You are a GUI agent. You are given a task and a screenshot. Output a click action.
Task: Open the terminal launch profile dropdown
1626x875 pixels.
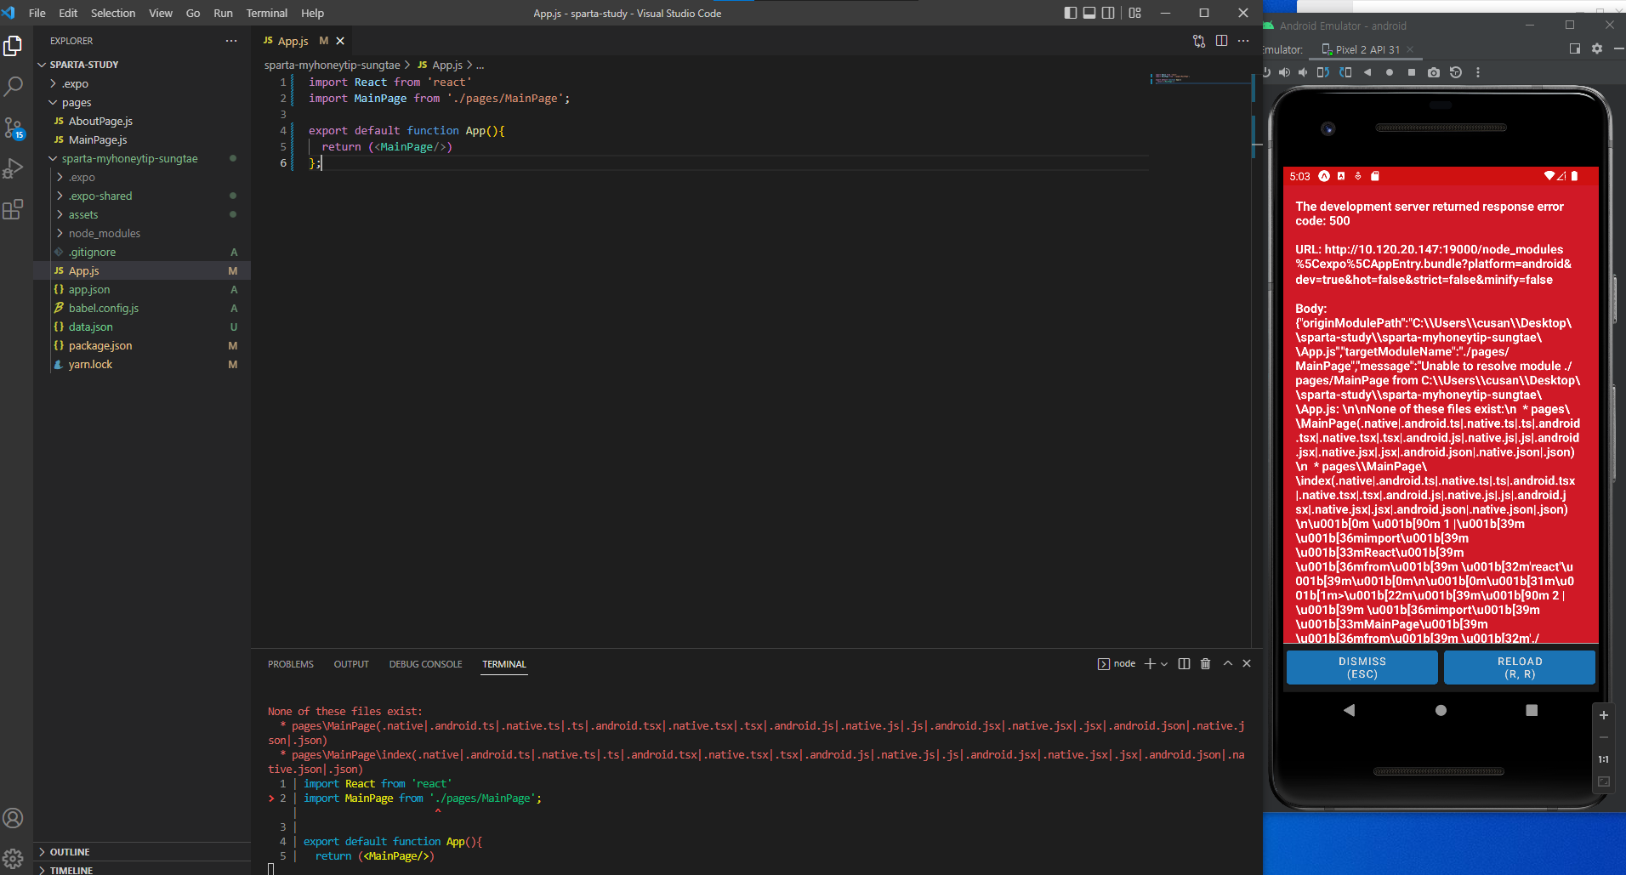(x=1164, y=664)
